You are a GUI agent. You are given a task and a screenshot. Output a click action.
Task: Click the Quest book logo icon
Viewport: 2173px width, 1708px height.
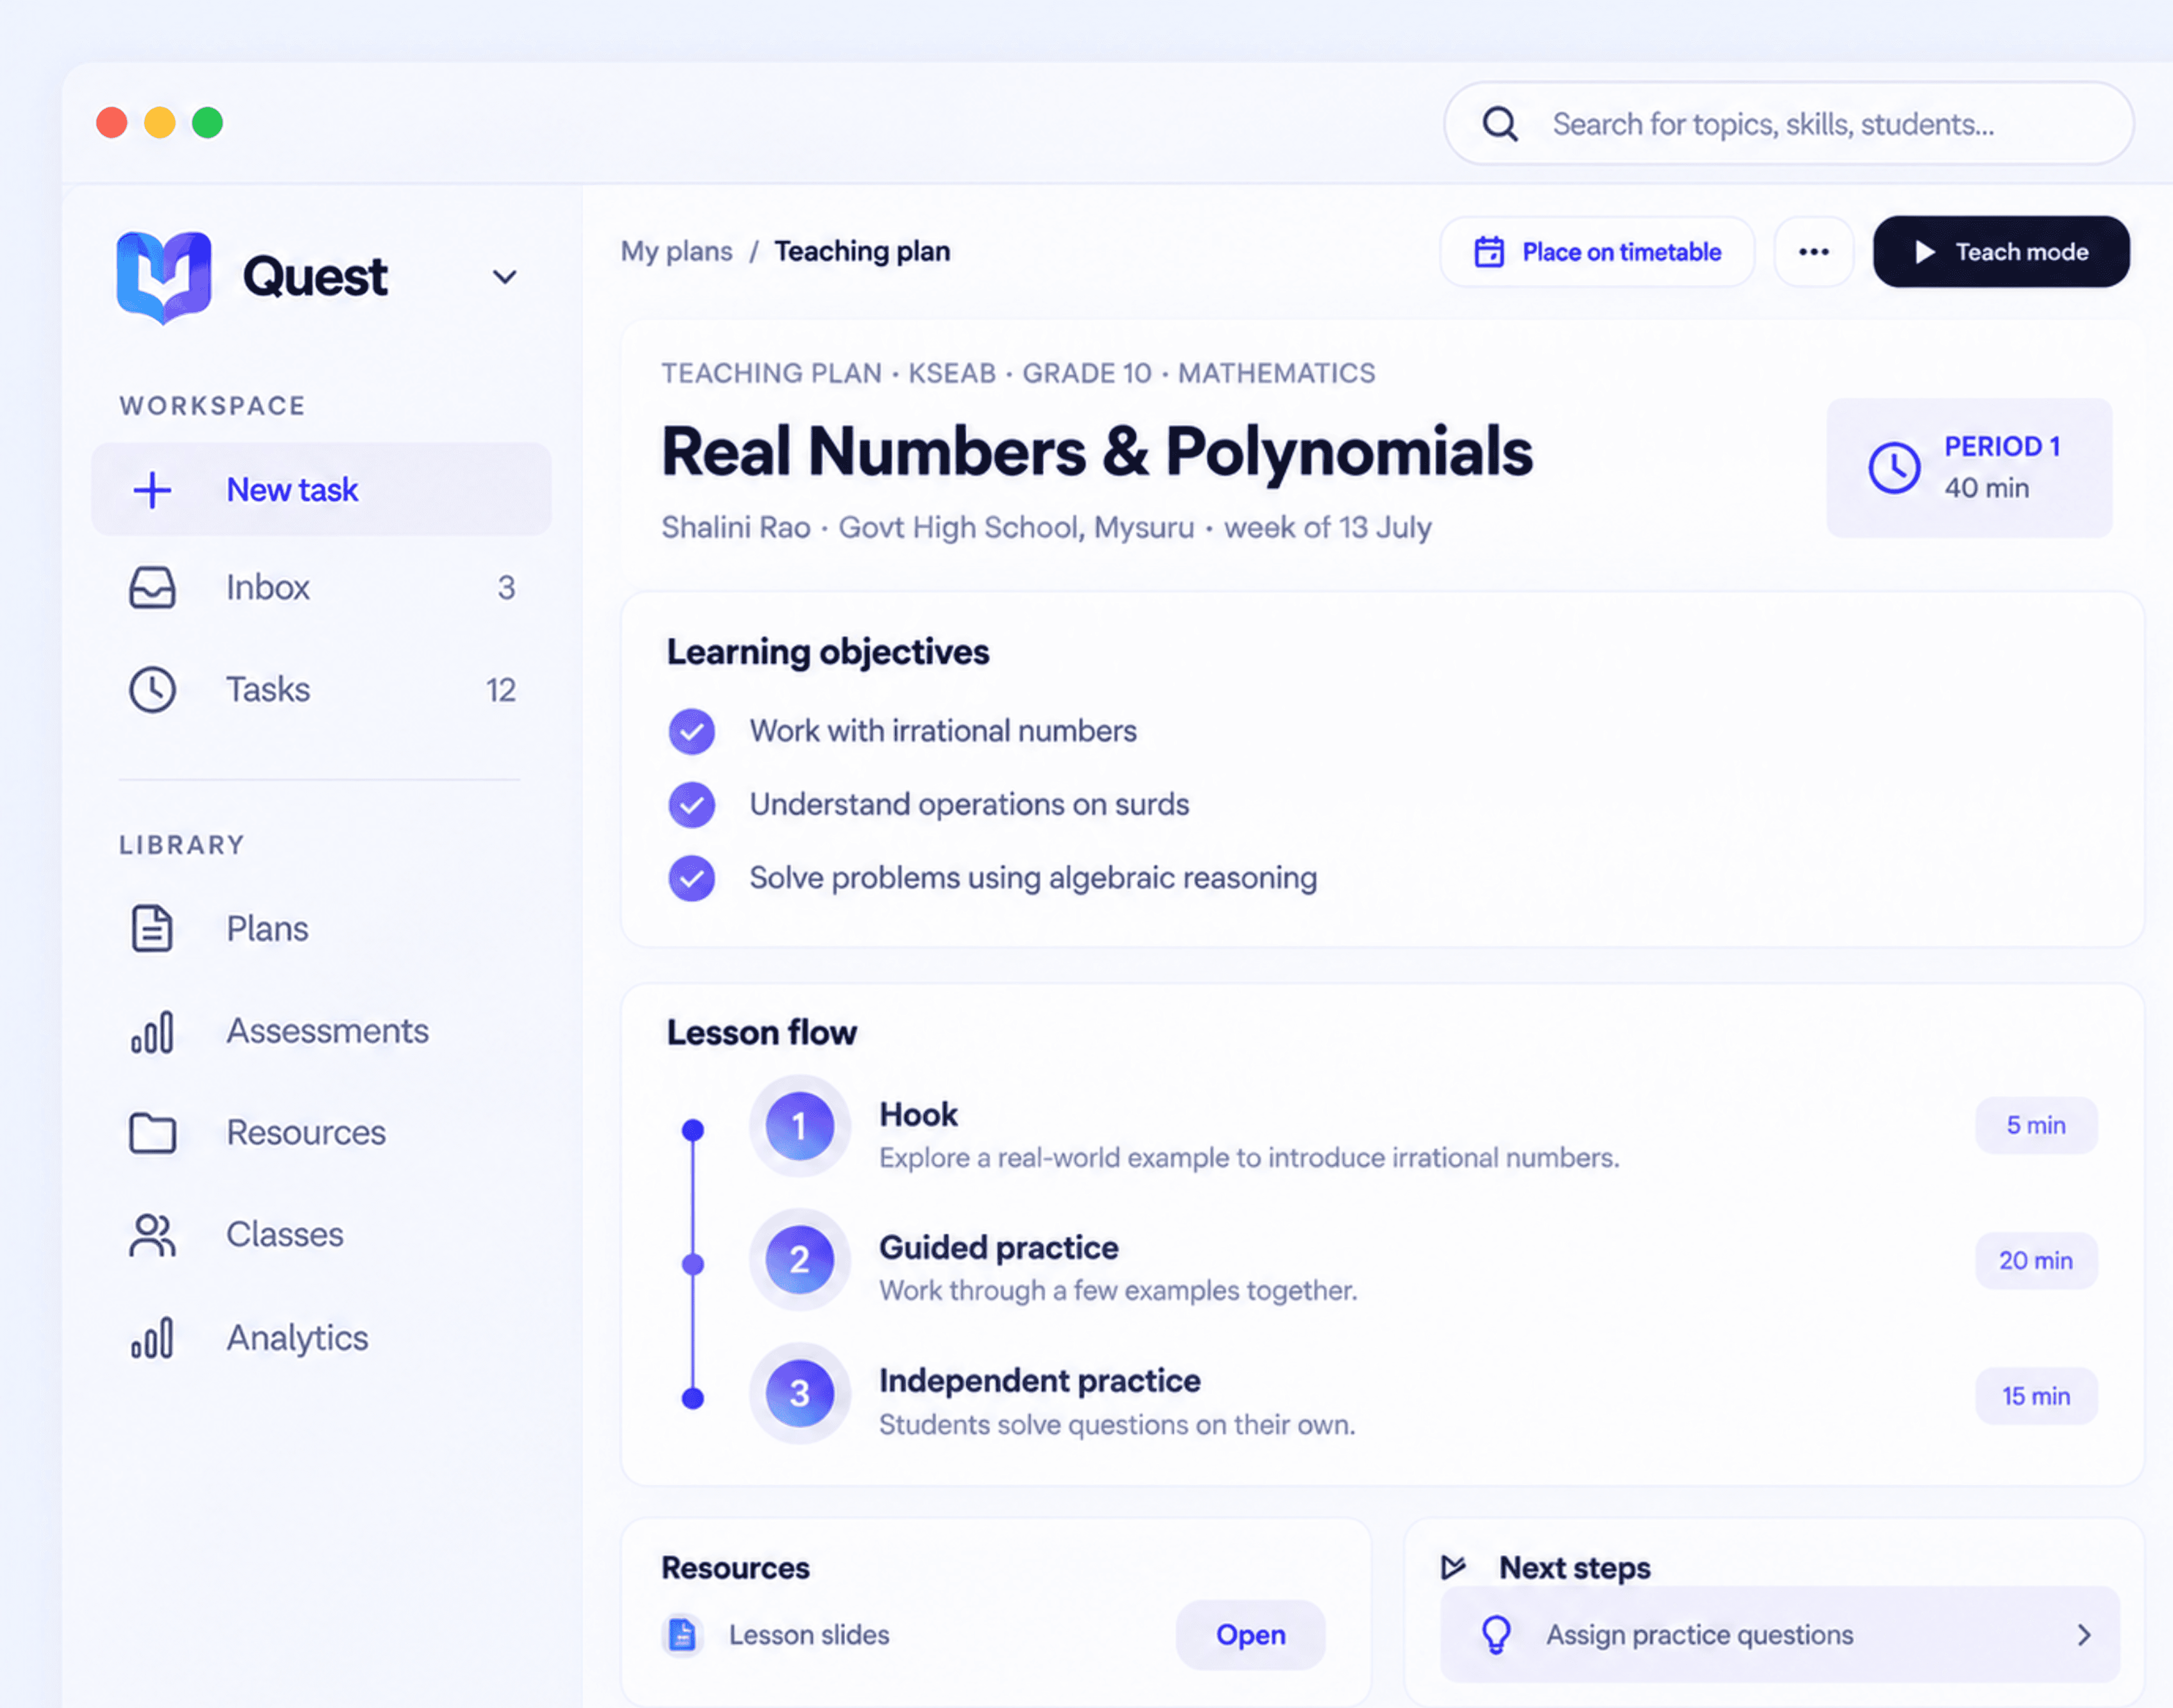[164, 277]
